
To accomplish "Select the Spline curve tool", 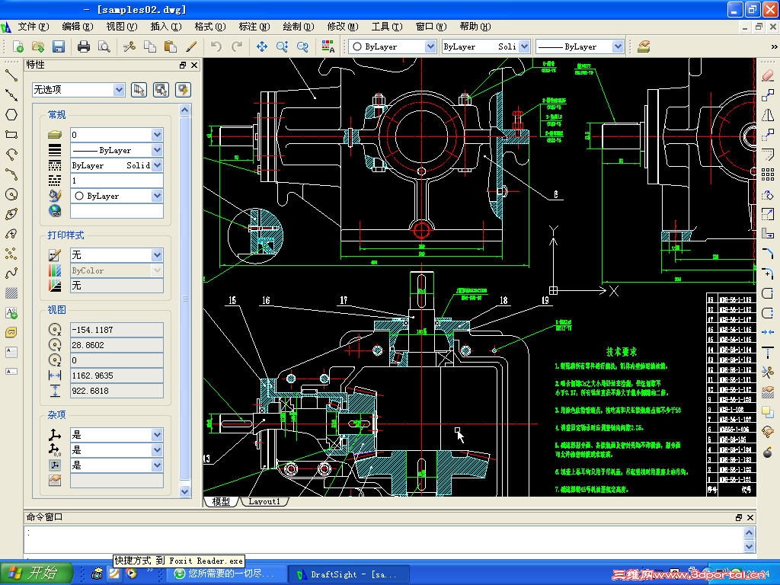I will [11, 273].
